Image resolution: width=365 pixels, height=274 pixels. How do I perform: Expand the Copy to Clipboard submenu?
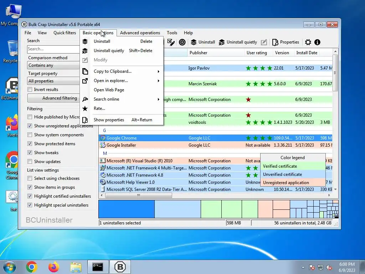[x=158, y=71]
